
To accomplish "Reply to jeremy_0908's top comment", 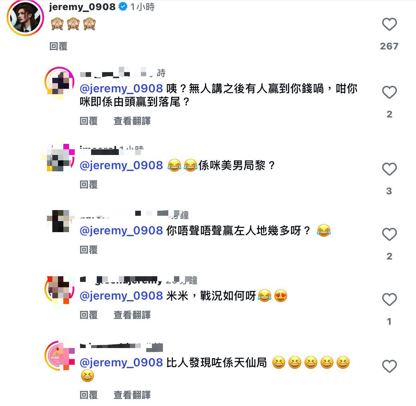I will (x=58, y=46).
